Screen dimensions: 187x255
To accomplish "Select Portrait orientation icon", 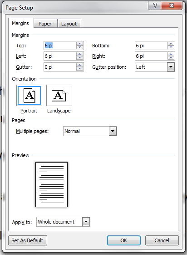I will click(29, 96).
